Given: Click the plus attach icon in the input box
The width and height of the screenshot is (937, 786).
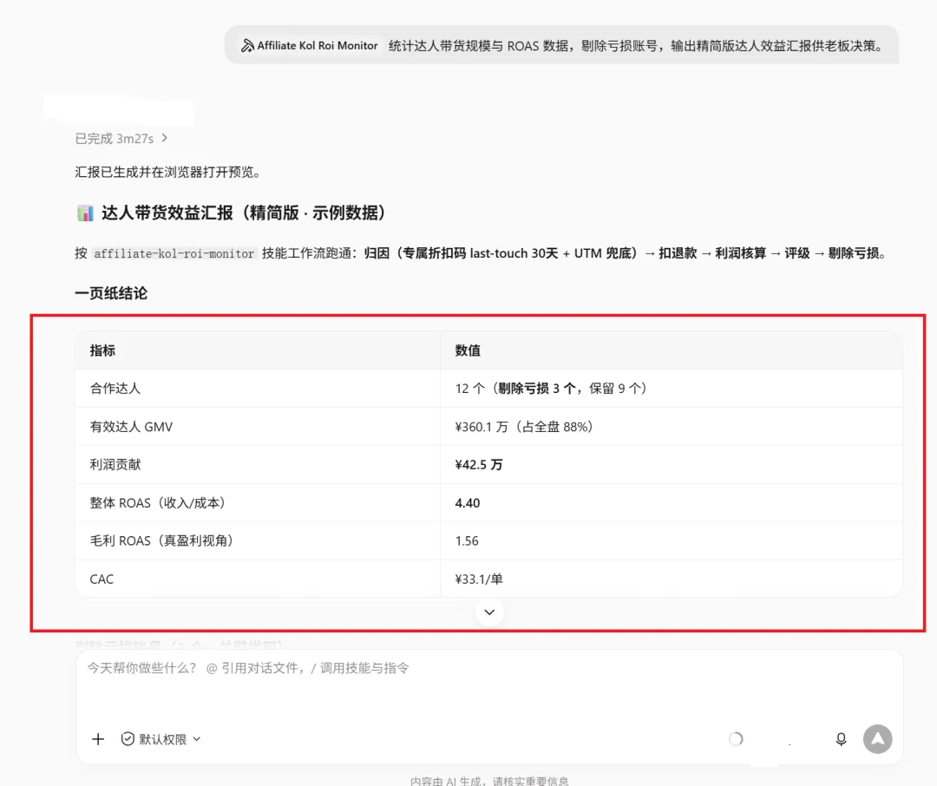Looking at the screenshot, I should pyautogui.click(x=98, y=739).
